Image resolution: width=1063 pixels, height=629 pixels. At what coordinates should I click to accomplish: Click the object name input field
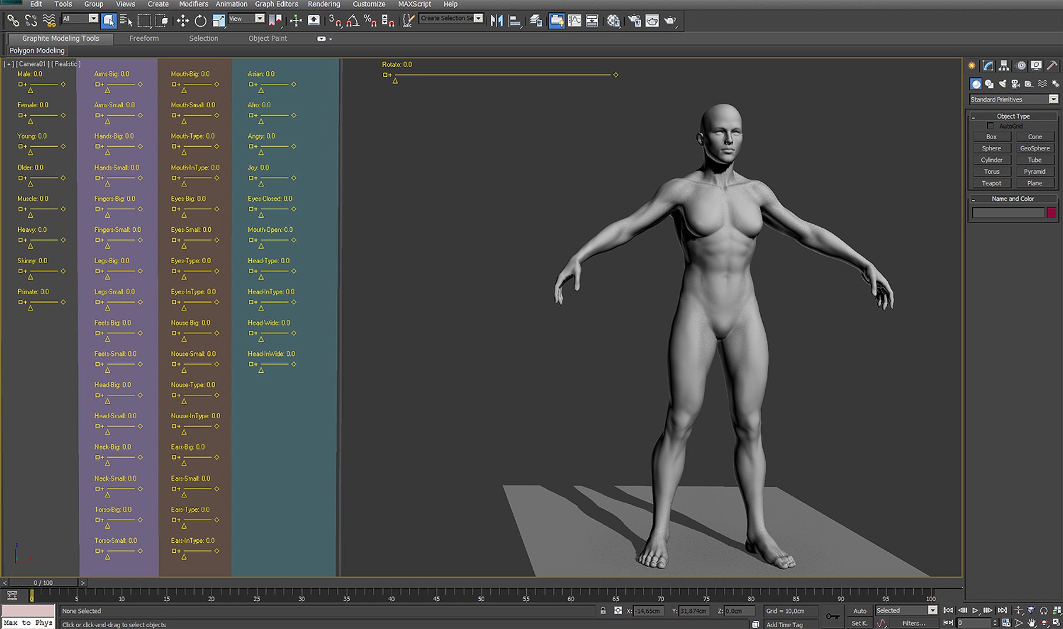(1008, 213)
